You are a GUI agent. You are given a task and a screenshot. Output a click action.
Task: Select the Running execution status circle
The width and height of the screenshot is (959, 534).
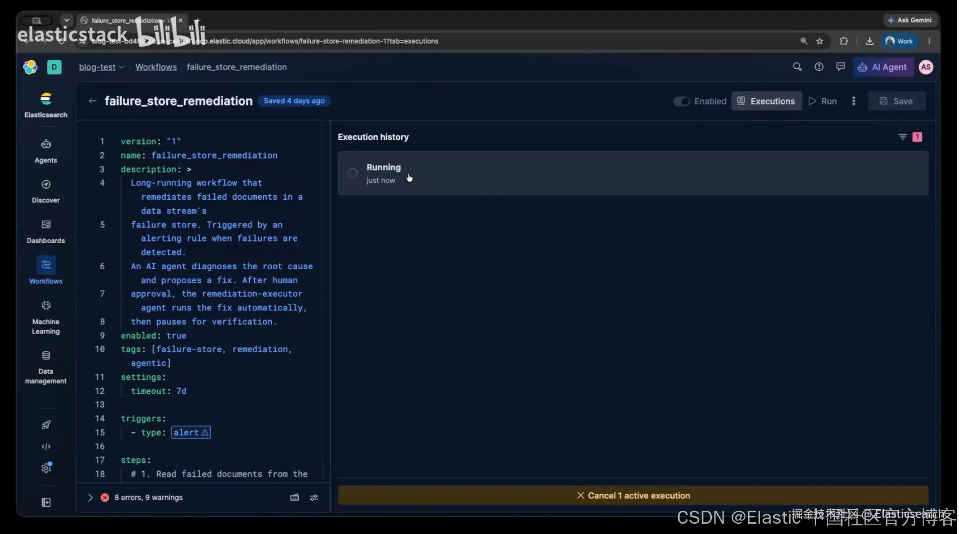pyautogui.click(x=352, y=173)
